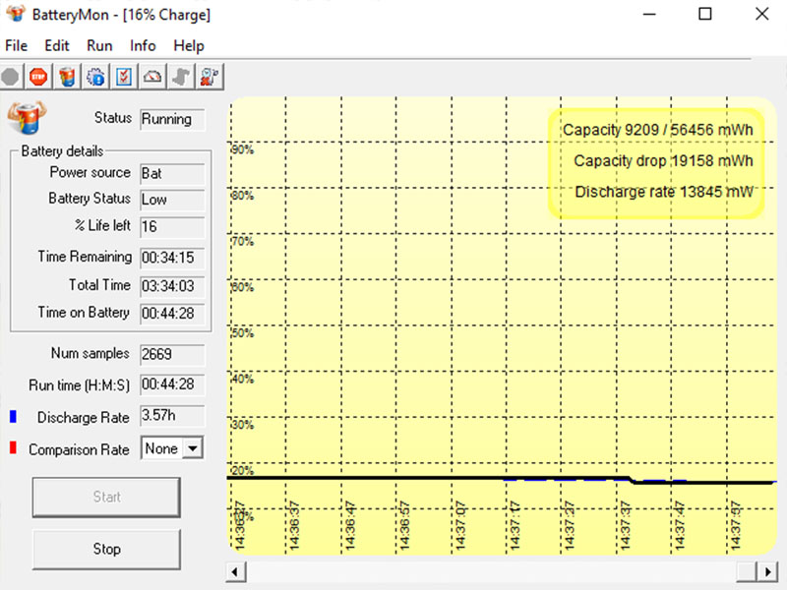This screenshot has height=590, width=787.
Task: Click the graph scrollbar thumb
Action: click(x=747, y=572)
